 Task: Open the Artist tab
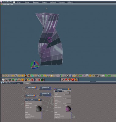pos(19,83)
